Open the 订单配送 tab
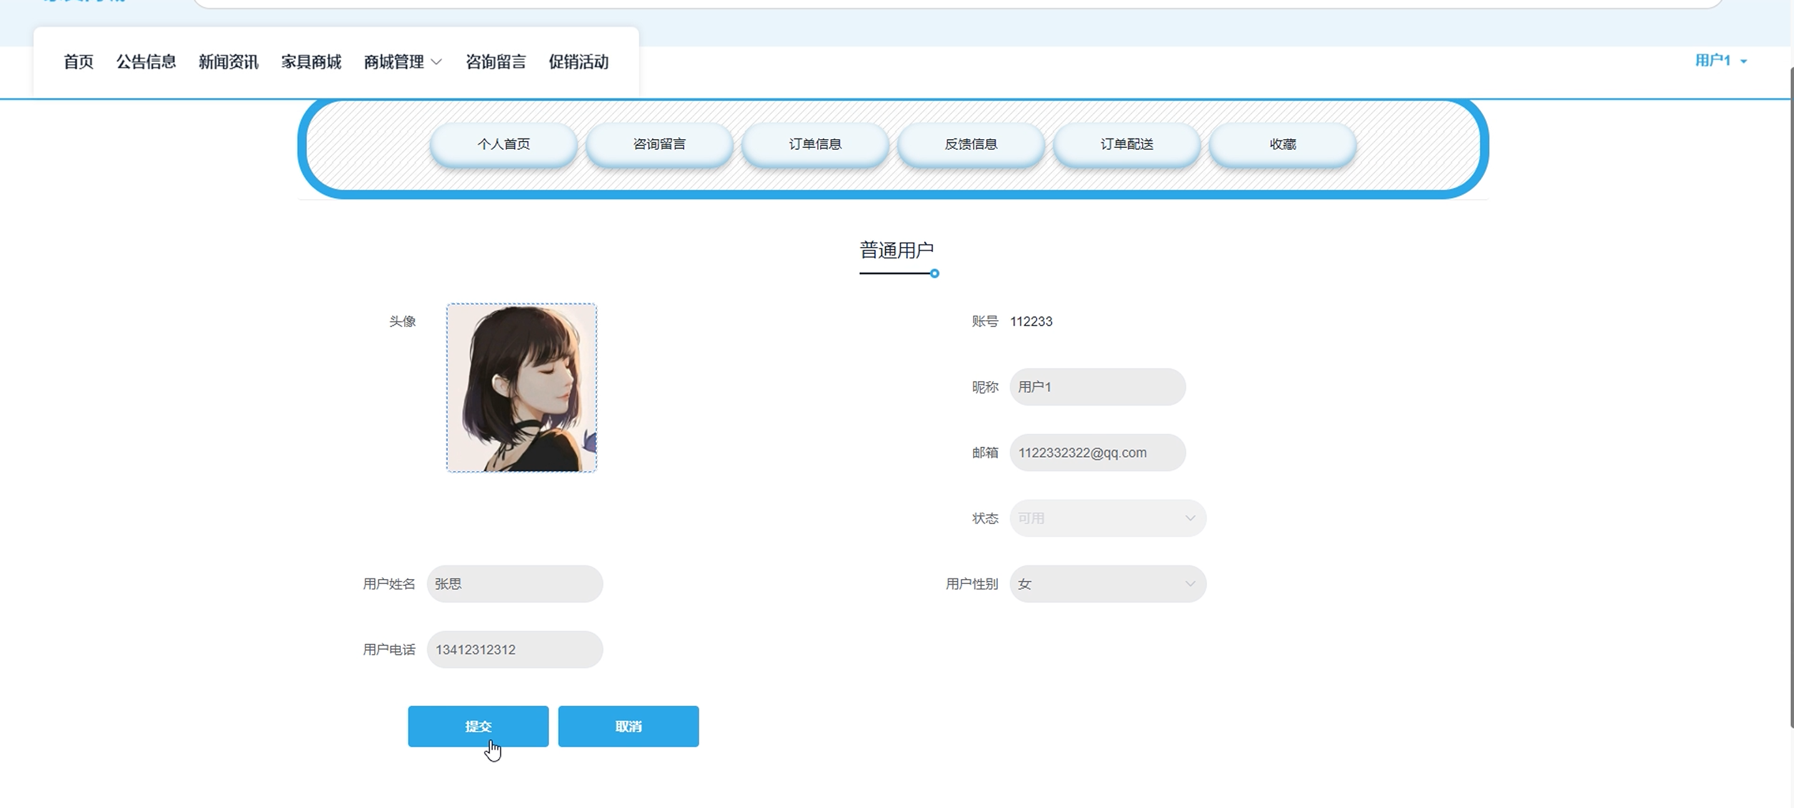Image resolution: width=1794 pixels, height=808 pixels. point(1127,144)
